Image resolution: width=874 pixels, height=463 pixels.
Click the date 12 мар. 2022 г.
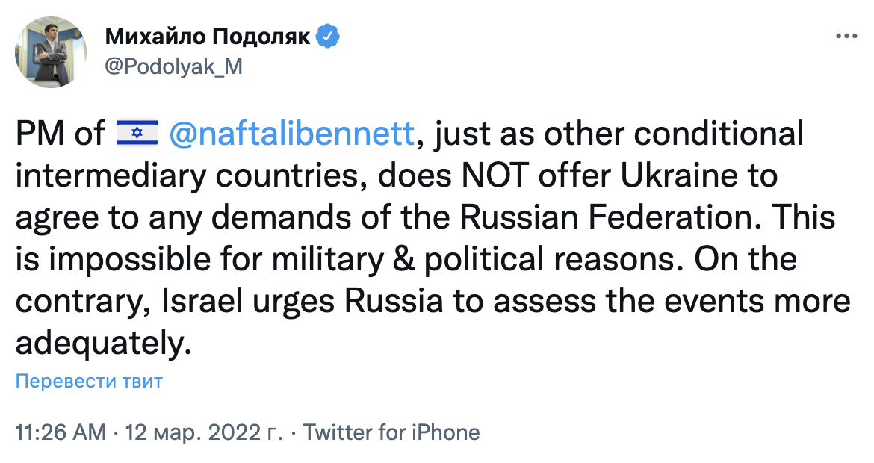[200, 432]
